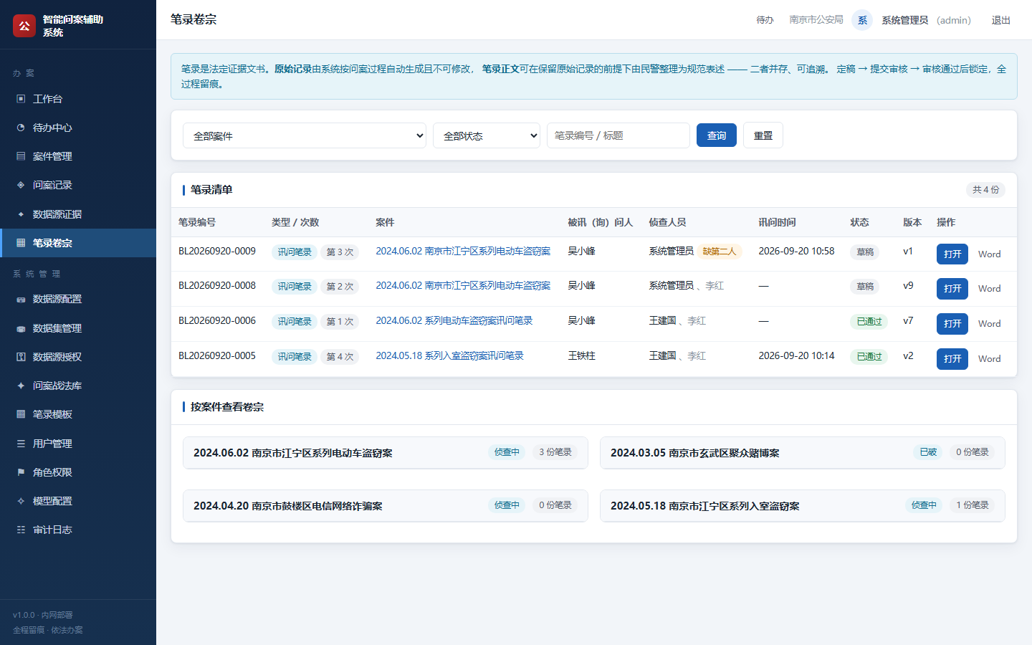Click the 问案记录 sidebar icon

(21, 185)
